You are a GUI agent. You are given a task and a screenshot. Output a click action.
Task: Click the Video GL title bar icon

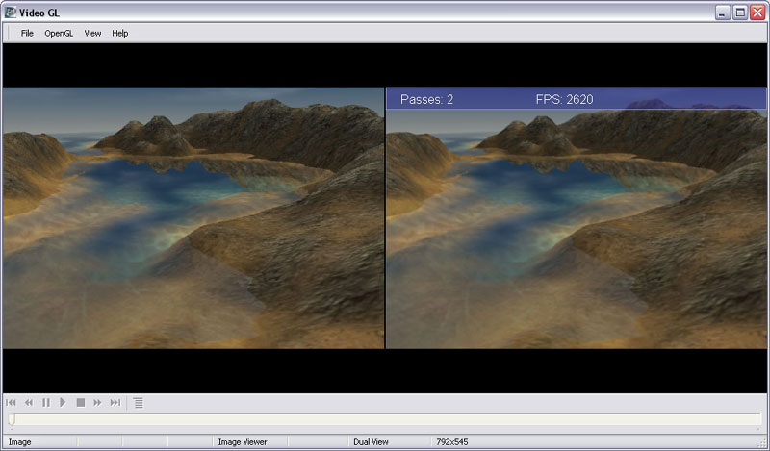tap(11, 12)
